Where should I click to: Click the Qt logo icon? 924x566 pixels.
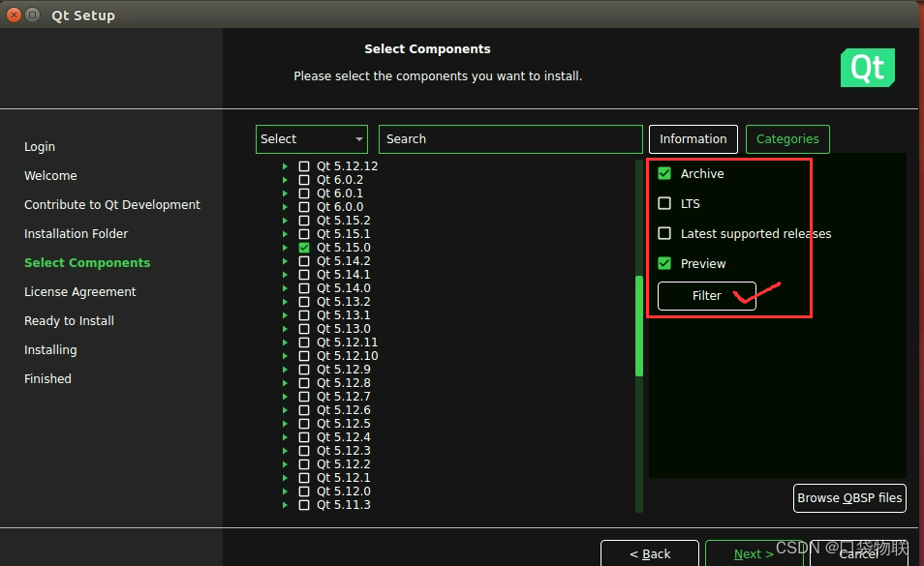(x=868, y=68)
